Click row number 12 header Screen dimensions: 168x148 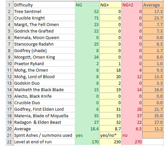pyautogui.click(x=9, y=77)
